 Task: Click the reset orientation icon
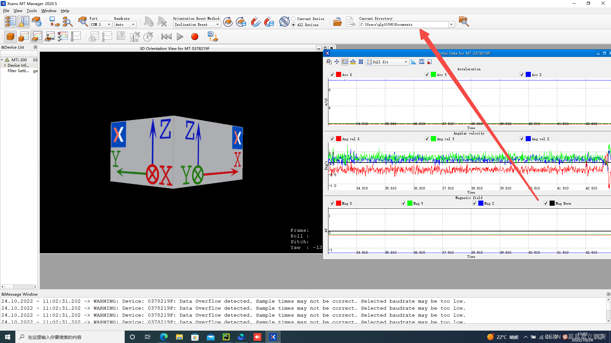(x=228, y=22)
